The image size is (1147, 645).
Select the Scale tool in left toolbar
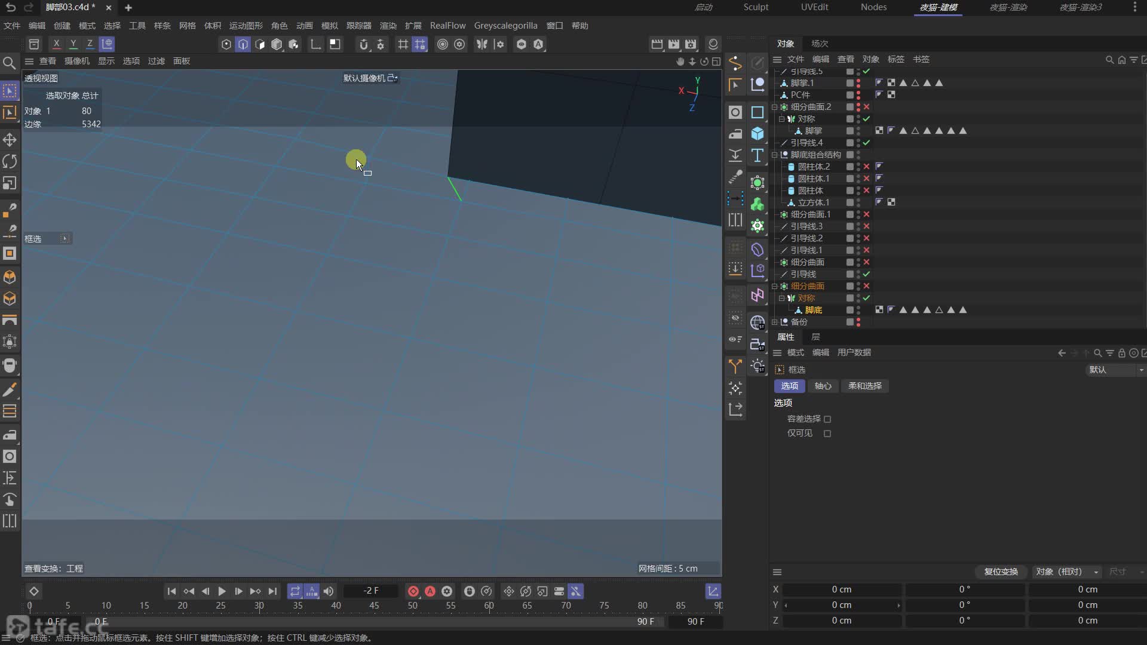point(10,183)
